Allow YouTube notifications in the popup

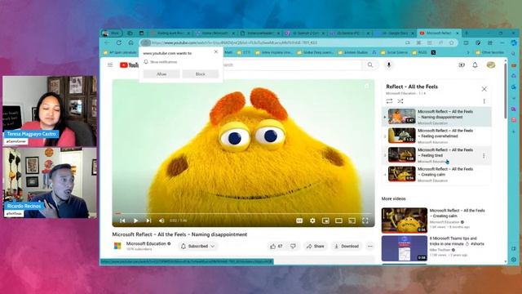(161, 74)
